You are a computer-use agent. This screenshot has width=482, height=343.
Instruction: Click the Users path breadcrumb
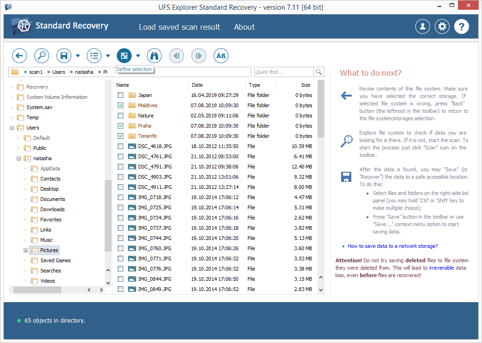coord(58,72)
